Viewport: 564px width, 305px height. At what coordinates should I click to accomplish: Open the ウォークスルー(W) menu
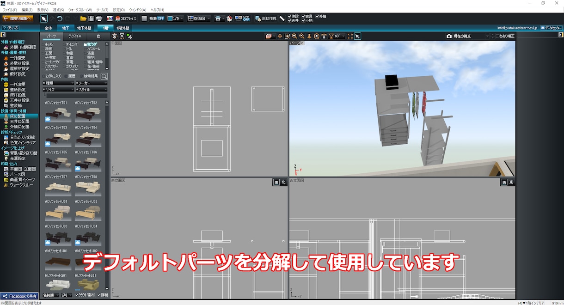coord(80,10)
